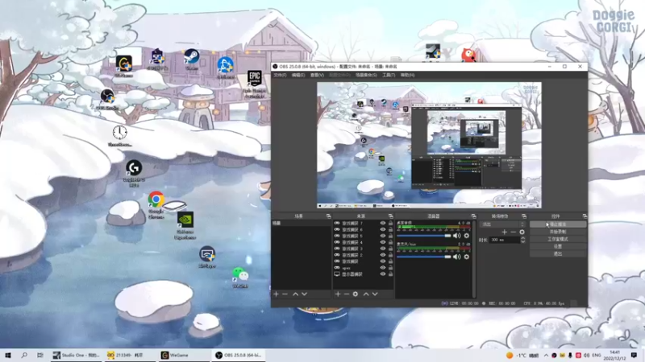Viewport: 645px width, 362px height.
Task: Hide the 窗口捕获 6 source with its eye icon
Action: coord(383,229)
